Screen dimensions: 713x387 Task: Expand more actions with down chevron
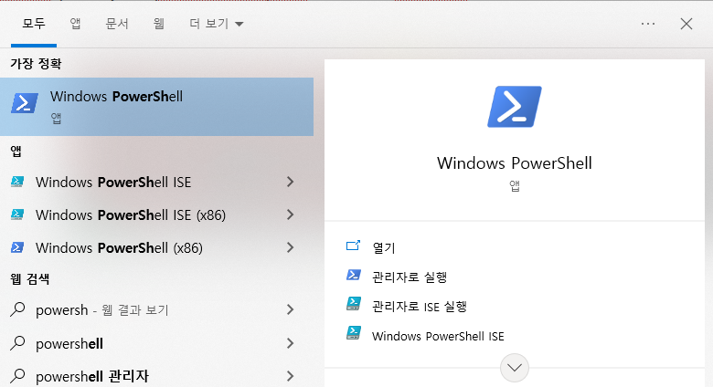pyautogui.click(x=515, y=368)
